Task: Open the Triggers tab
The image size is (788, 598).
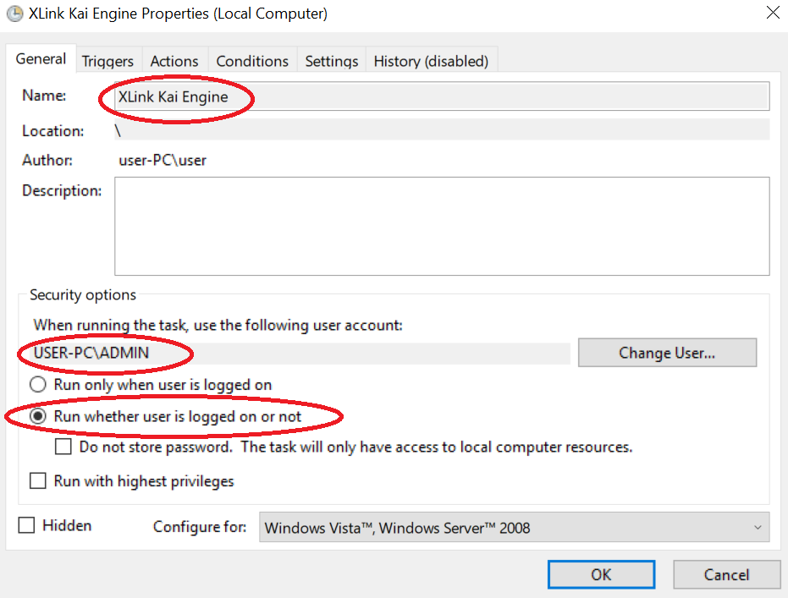Action: tap(107, 61)
